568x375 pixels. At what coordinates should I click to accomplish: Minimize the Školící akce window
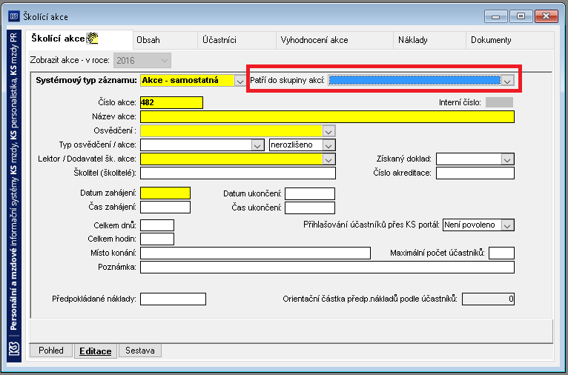coord(495,16)
